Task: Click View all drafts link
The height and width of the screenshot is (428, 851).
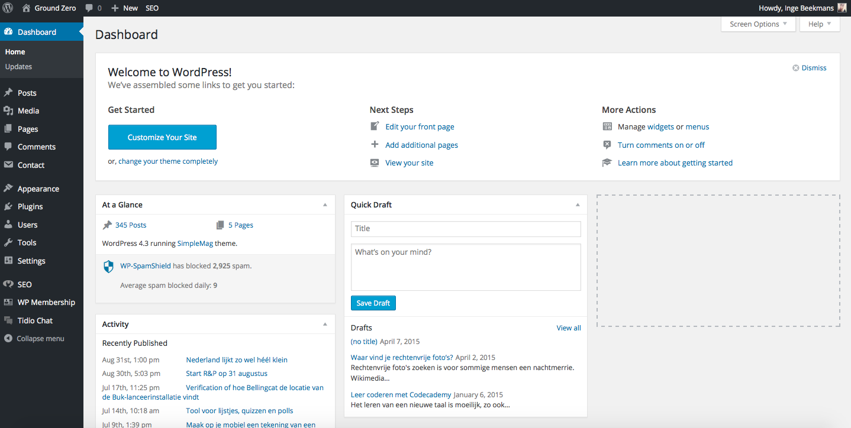Action: (569, 328)
